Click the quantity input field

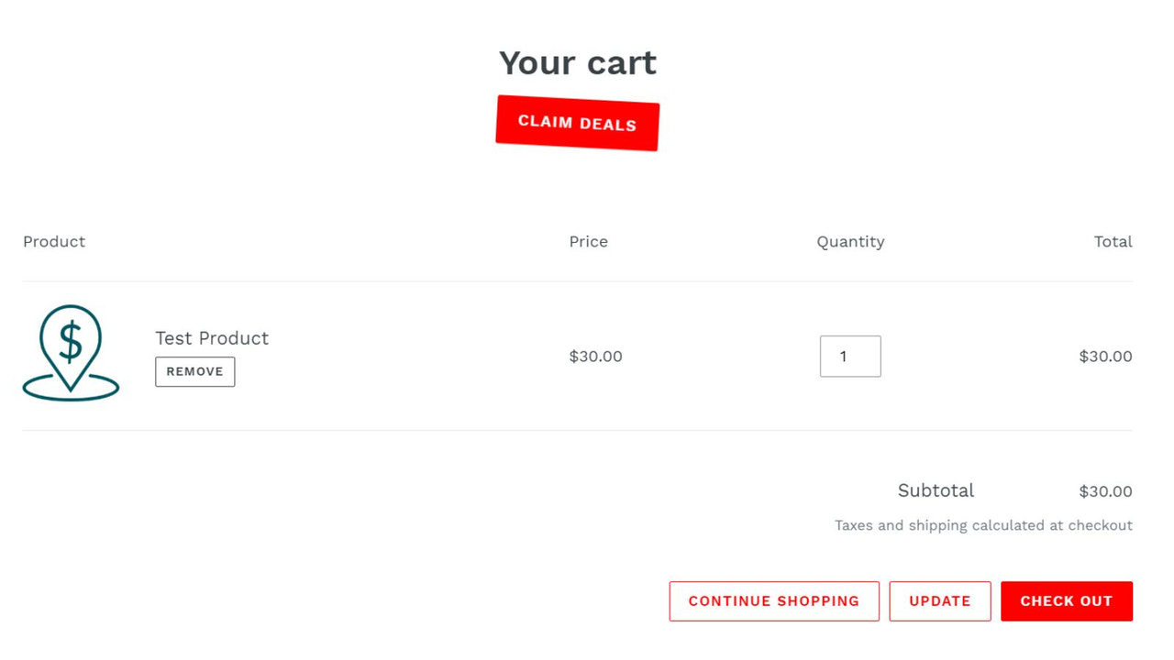point(849,357)
